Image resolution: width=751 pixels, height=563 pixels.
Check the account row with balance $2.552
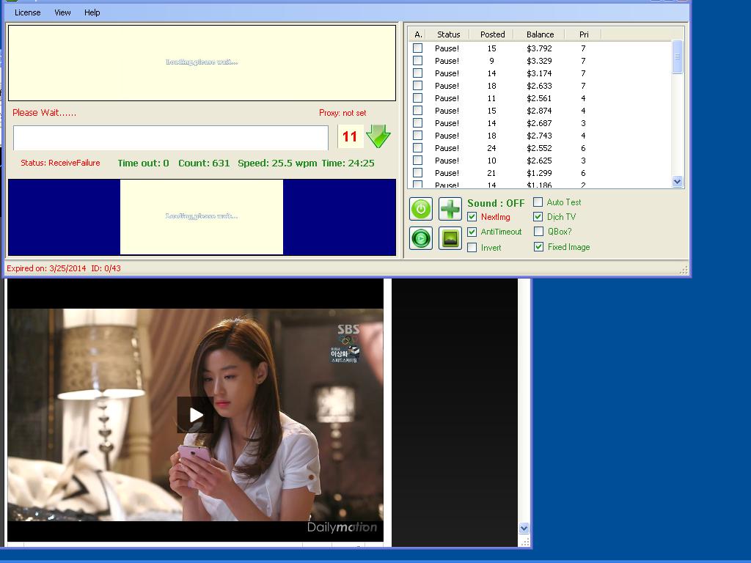[x=417, y=148]
